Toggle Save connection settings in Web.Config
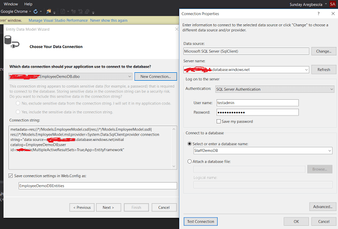 click(x=11, y=176)
